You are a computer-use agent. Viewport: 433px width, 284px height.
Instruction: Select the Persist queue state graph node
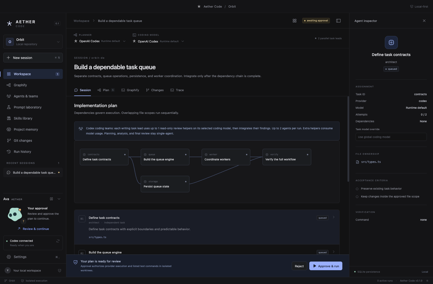[165, 184]
